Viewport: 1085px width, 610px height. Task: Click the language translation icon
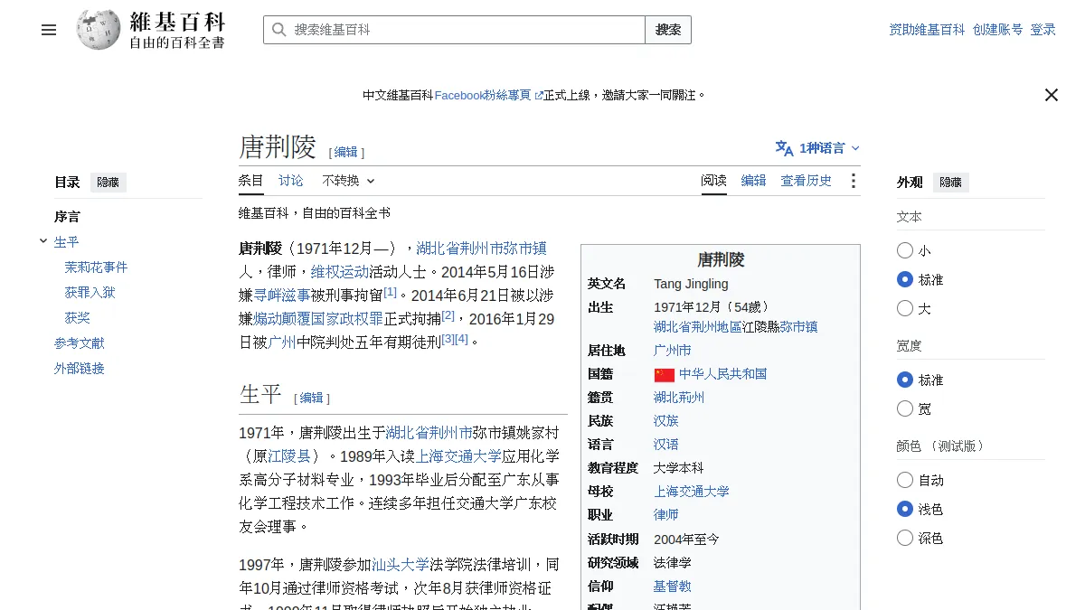[784, 148]
